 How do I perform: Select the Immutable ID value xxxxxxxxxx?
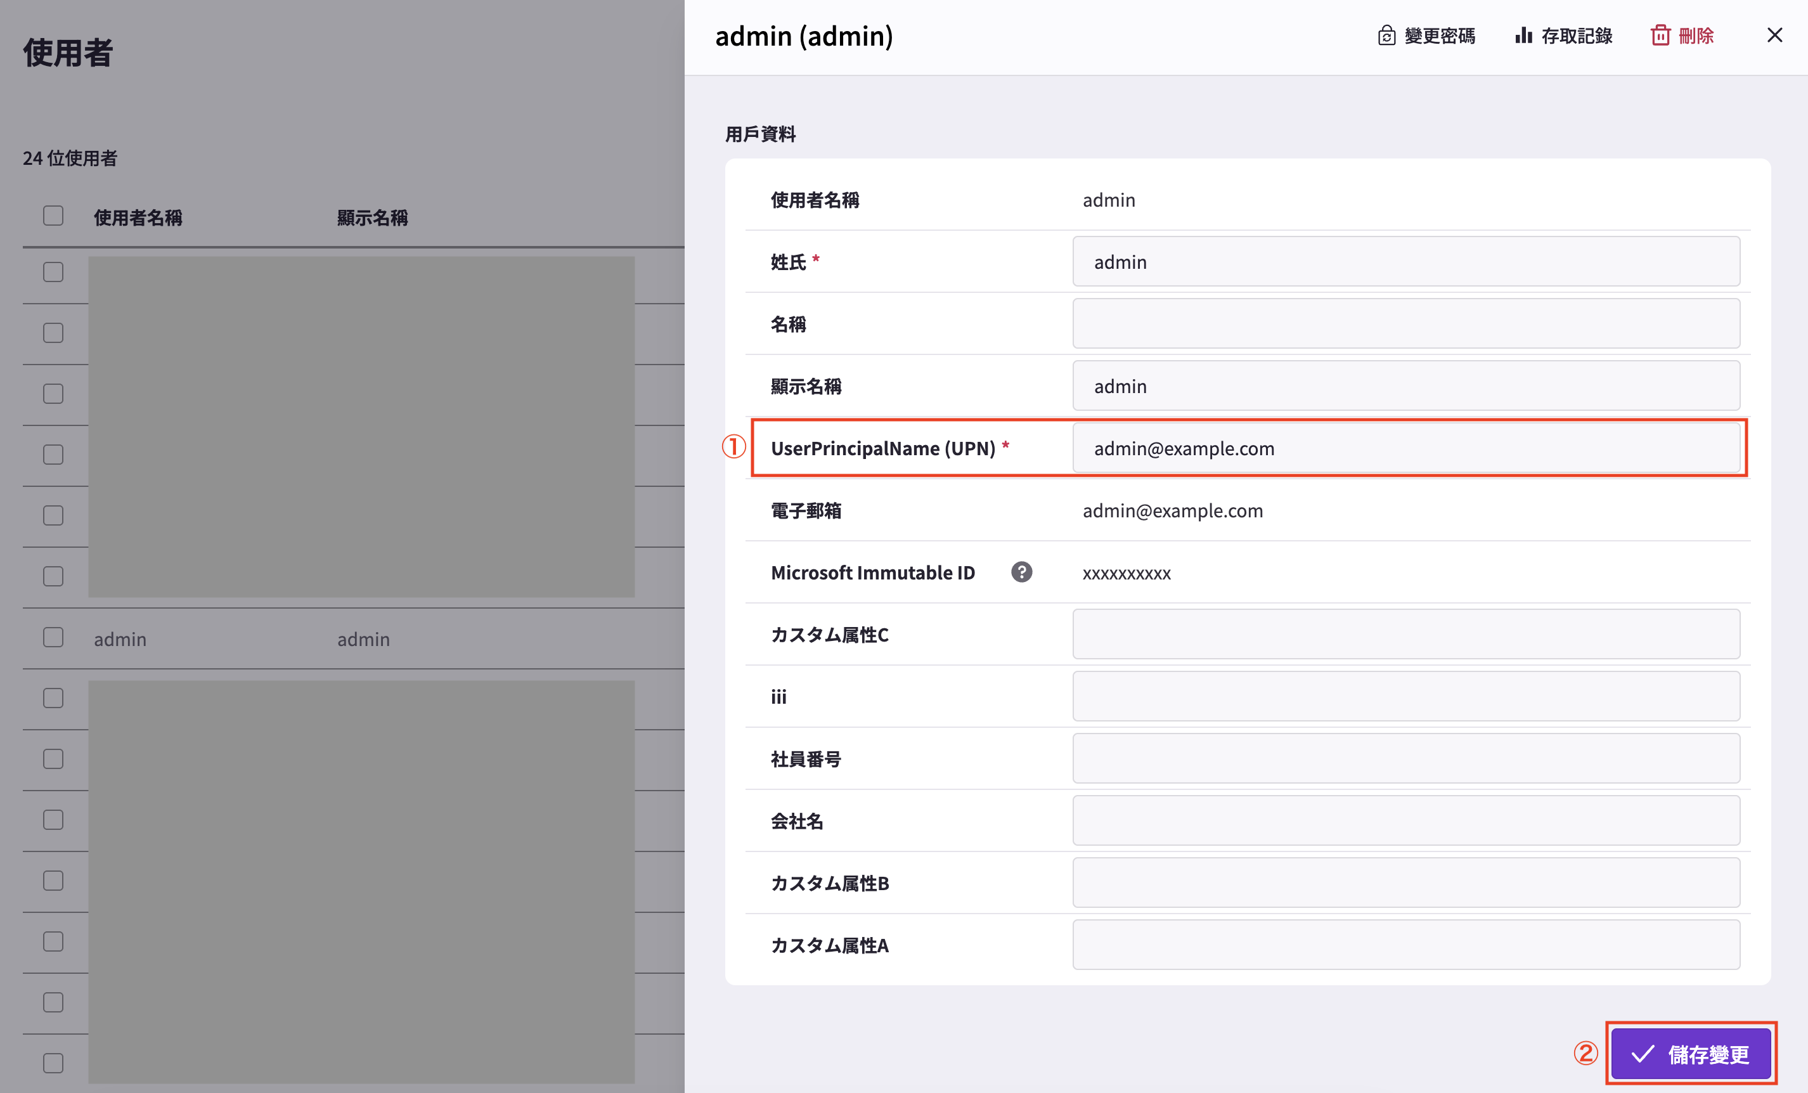click(1127, 572)
